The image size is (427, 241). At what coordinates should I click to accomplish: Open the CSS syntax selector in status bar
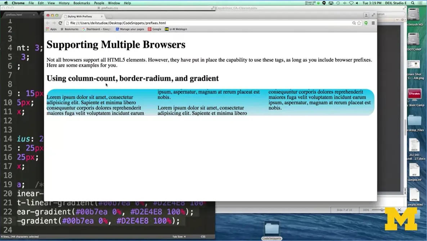tap(203, 237)
